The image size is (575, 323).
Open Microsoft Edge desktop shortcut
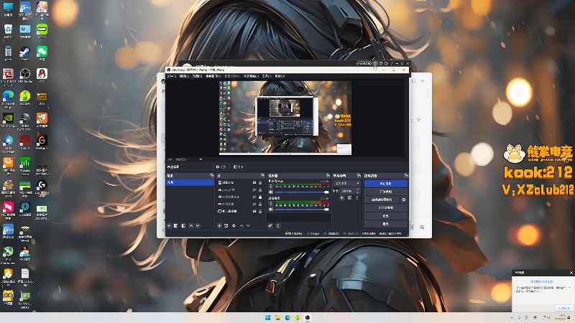(x=8, y=99)
